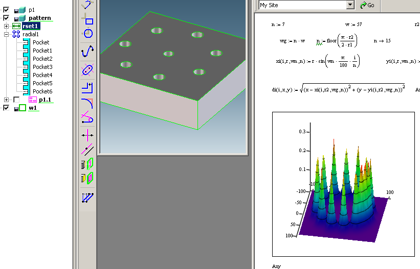Select the slot with crossed construction lines tool
Viewport: 420px width, 269px height.
pos(87,70)
